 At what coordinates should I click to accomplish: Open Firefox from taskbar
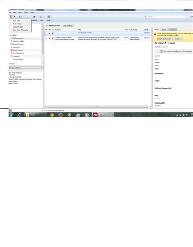61,115
